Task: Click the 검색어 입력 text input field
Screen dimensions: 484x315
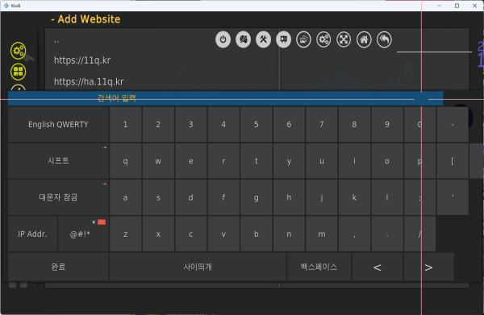Action: pyautogui.click(x=225, y=98)
